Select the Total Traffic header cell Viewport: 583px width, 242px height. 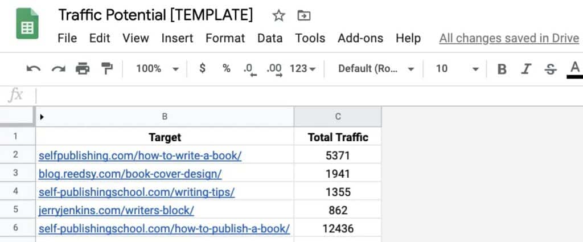click(x=338, y=137)
